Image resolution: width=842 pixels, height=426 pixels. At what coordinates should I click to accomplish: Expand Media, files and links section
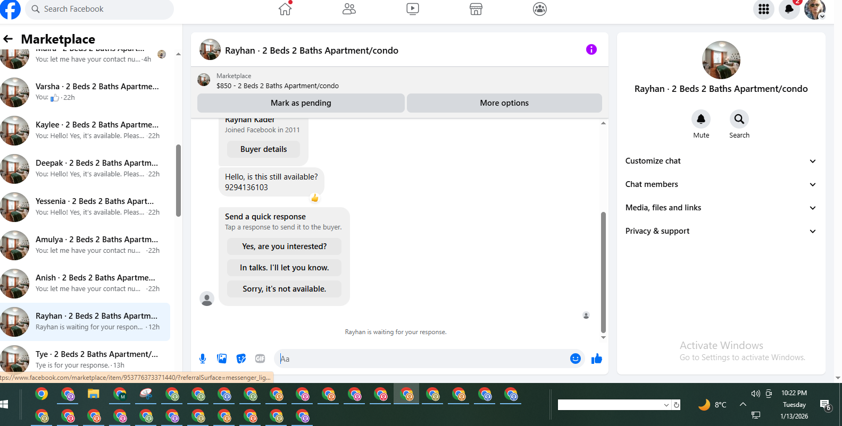[721, 208]
